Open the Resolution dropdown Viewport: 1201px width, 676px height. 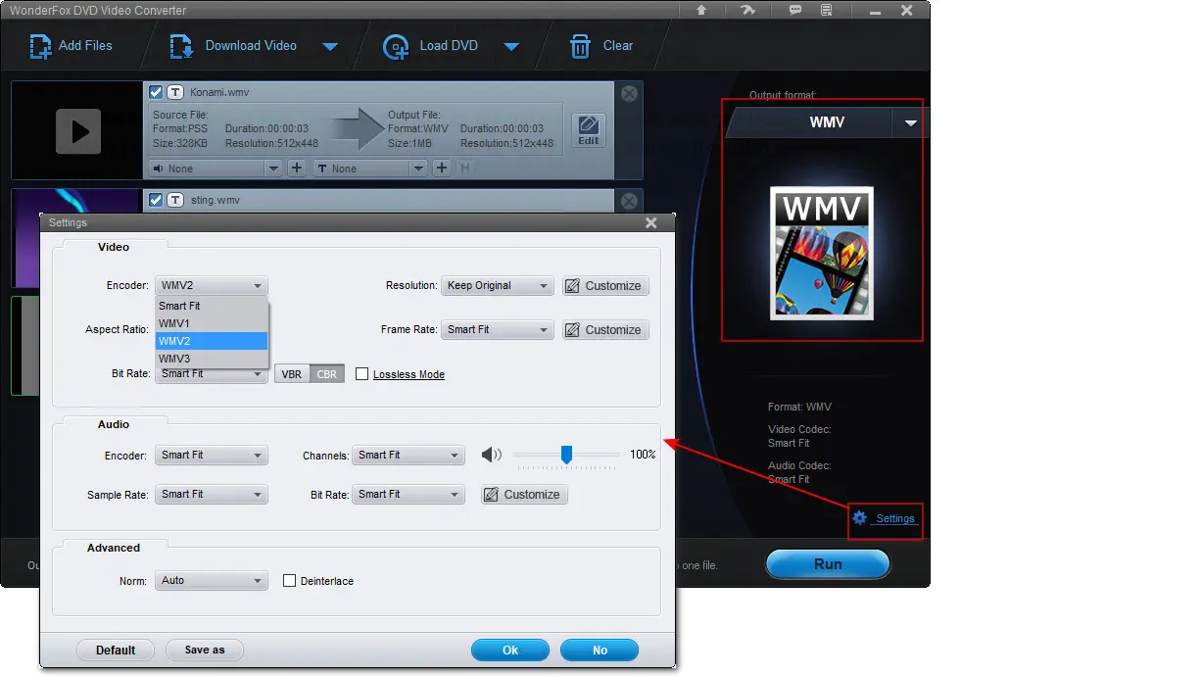pos(498,286)
